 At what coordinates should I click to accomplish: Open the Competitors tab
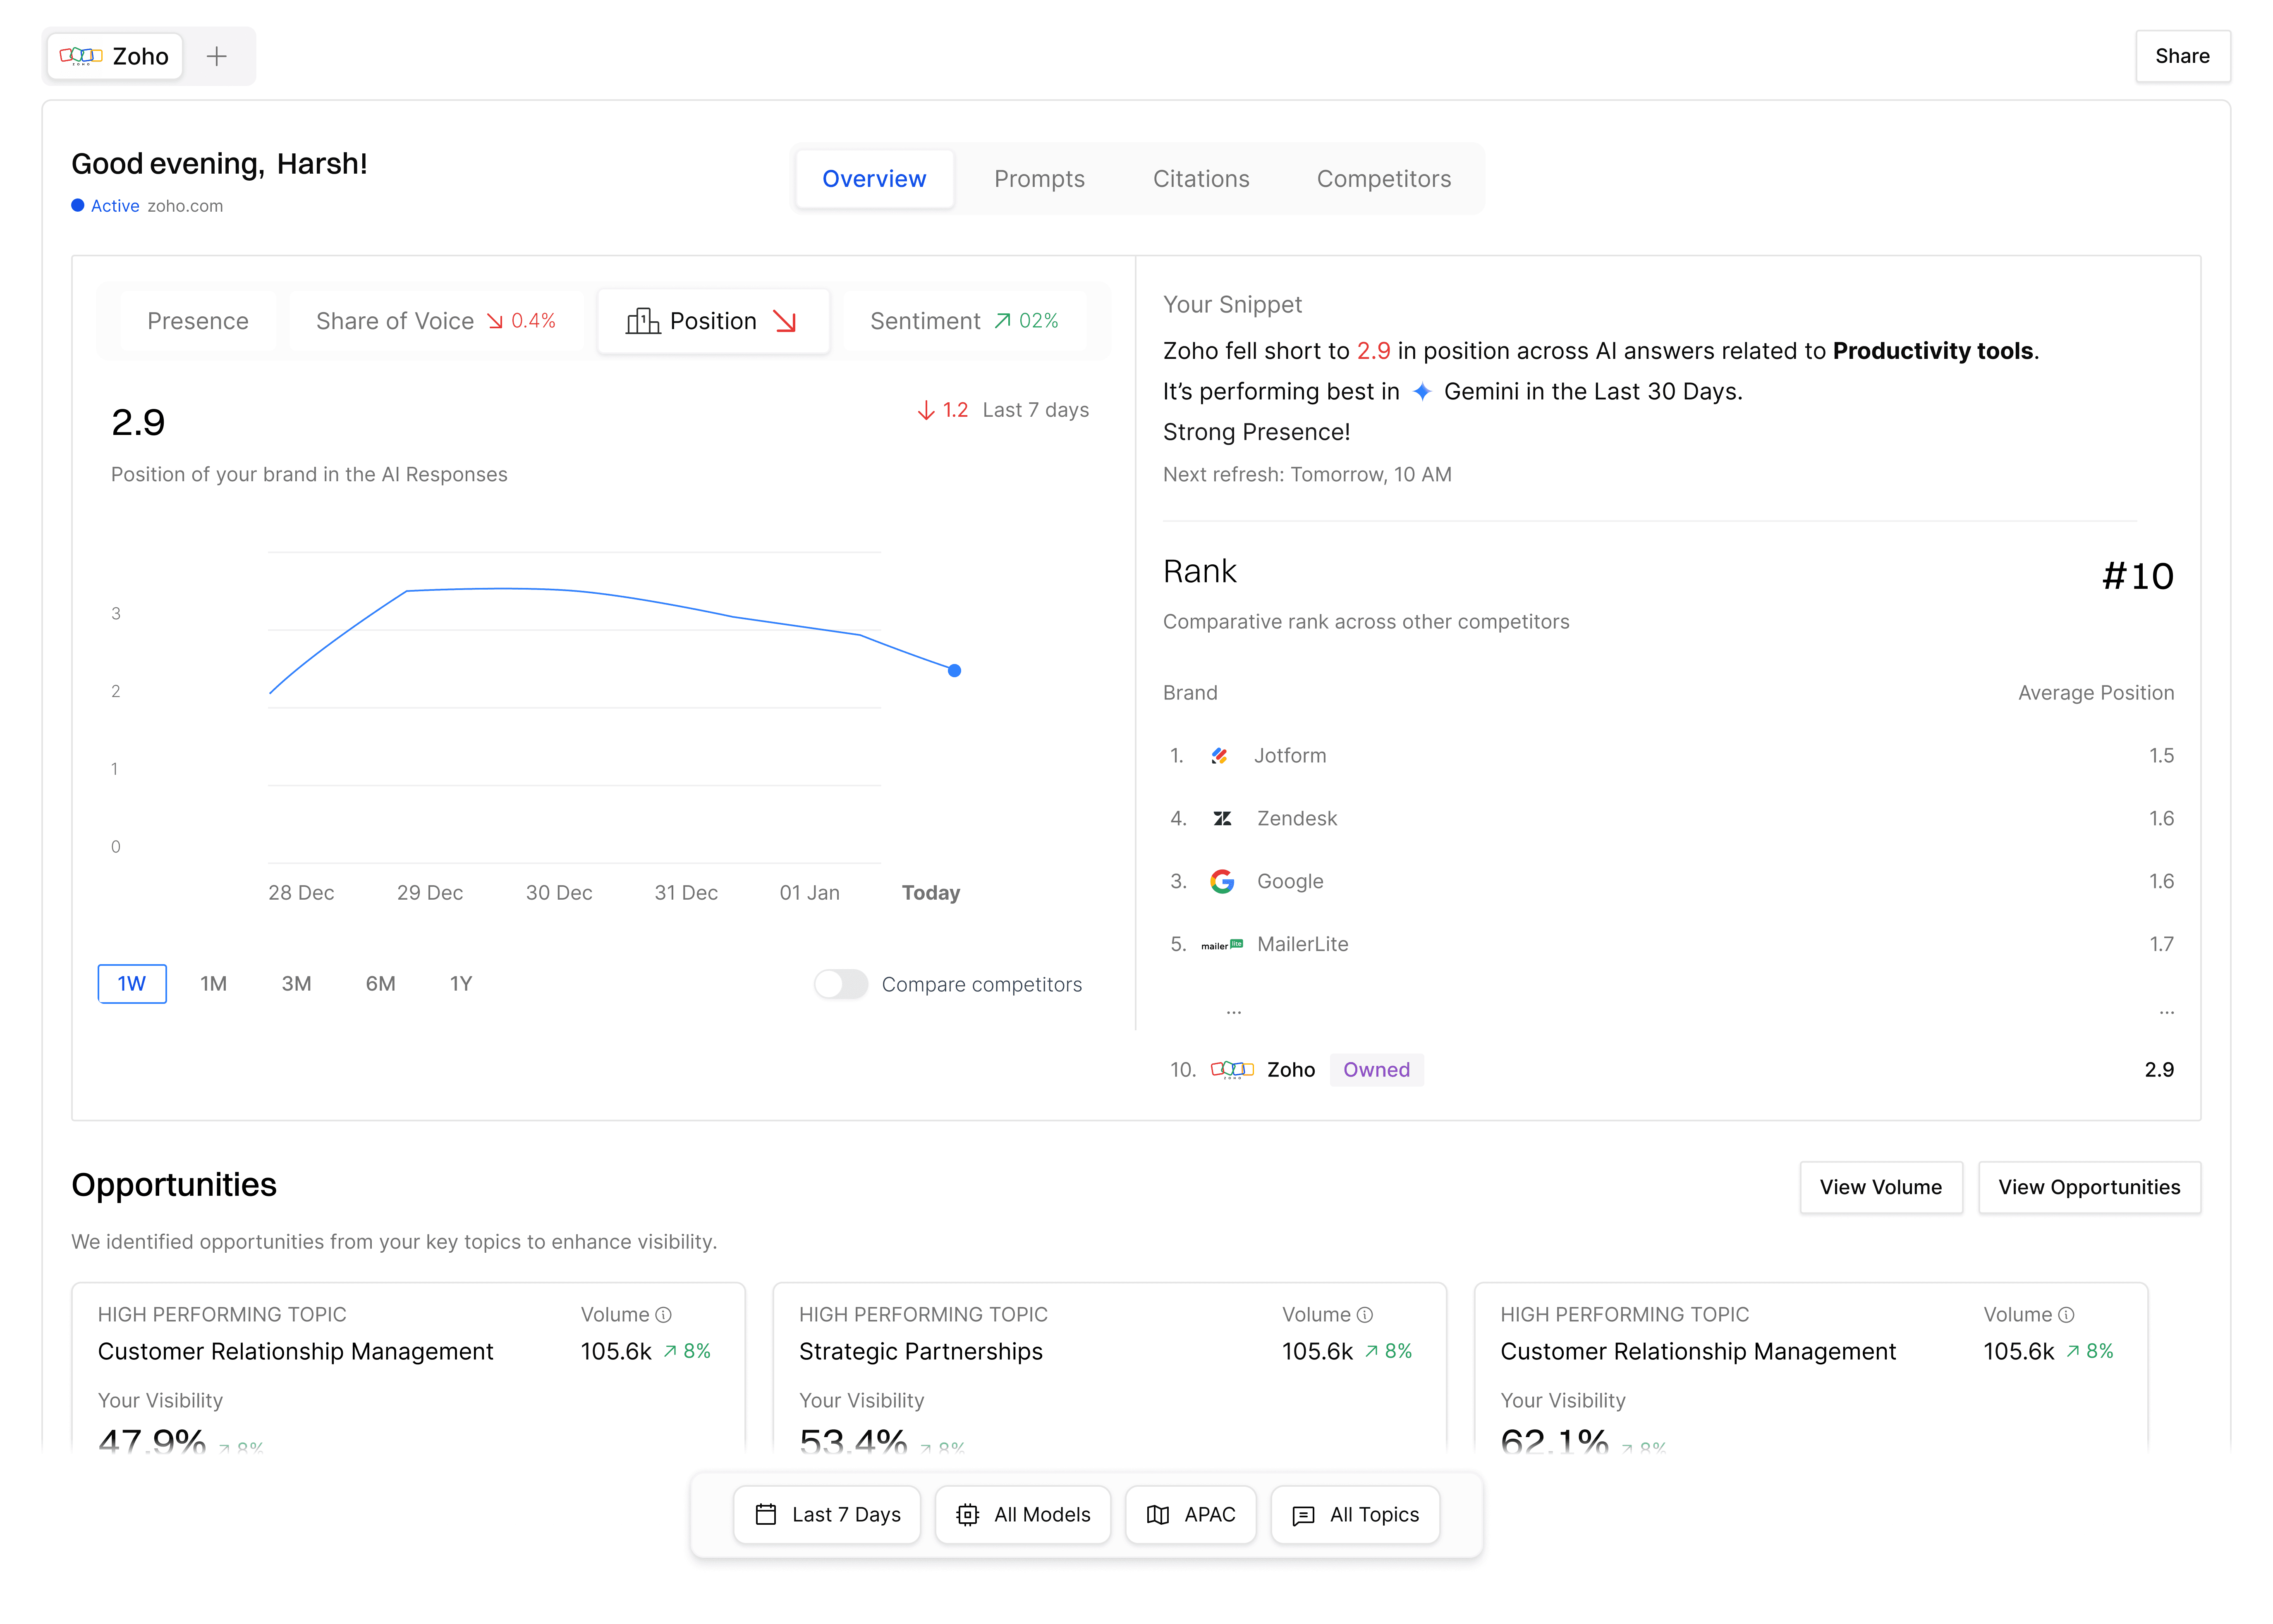click(x=1383, y=179)
